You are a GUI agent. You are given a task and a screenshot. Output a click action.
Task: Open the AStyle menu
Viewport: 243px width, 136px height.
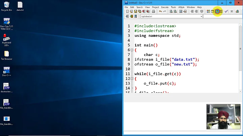(x=181, y=7)
